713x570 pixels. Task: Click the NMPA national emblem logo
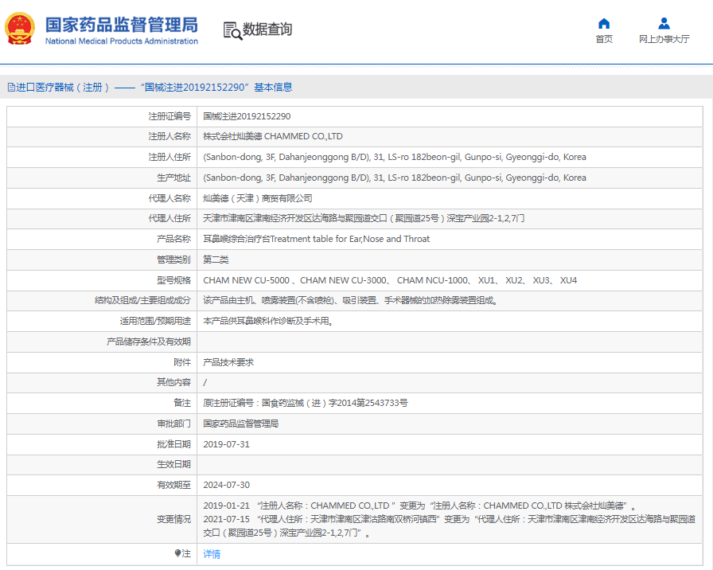[x=20, y=29]
